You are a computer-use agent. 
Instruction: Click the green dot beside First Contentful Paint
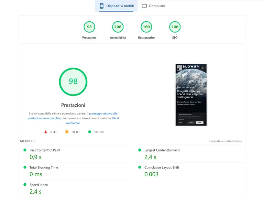tap(25, 150)
